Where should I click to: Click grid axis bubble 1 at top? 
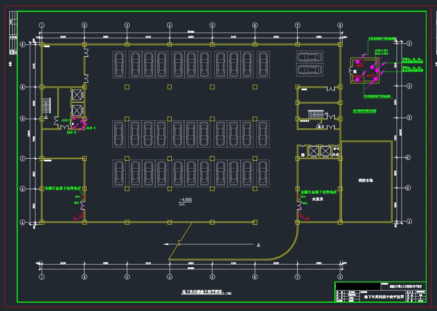coord(42,25)
